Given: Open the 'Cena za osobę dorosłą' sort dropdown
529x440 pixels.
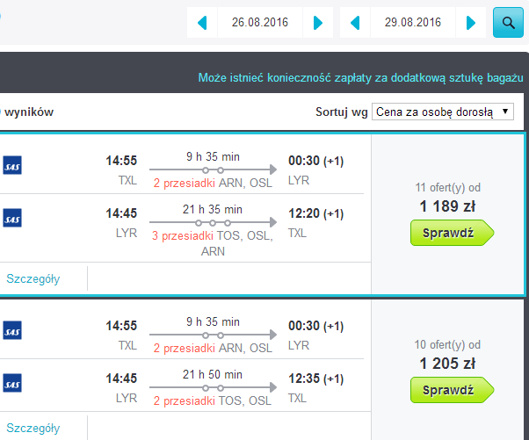Looking at the screenshot, I should 443,112.
